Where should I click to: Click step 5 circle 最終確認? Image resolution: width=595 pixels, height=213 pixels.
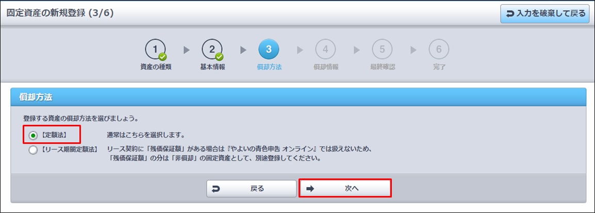click(382, 50)
